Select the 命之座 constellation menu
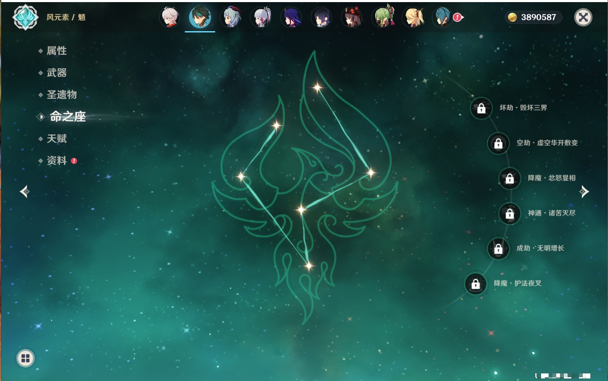Screen dimensions: 608x381 [x=67, y=117]
